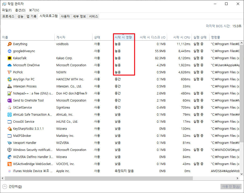Screen dimensions: 244x193
Task: Click the googledrivesync cloud icon
Action: tap(10, 51)
